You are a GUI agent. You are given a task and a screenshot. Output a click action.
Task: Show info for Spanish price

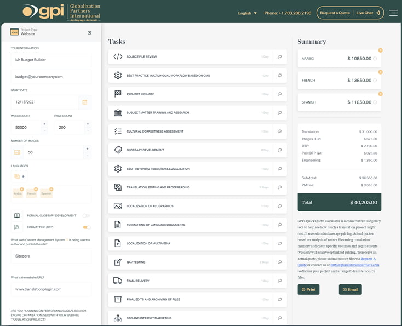tap(375, 102)
